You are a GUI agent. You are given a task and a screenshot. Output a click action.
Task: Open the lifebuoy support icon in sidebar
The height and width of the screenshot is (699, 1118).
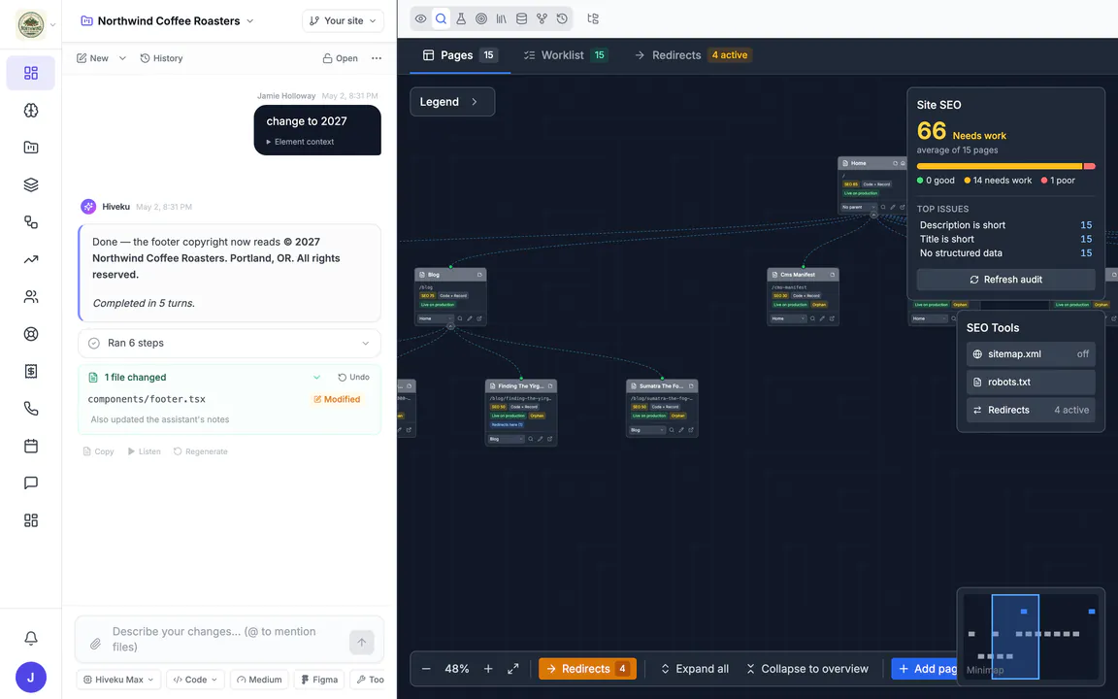click(x=31, y=334)
